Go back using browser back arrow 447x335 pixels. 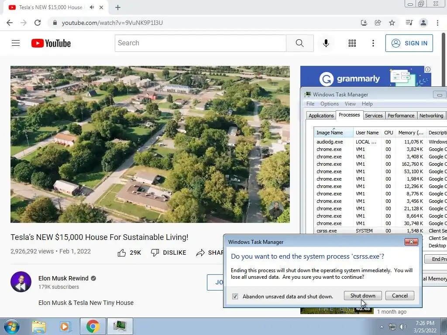point(10,23)
